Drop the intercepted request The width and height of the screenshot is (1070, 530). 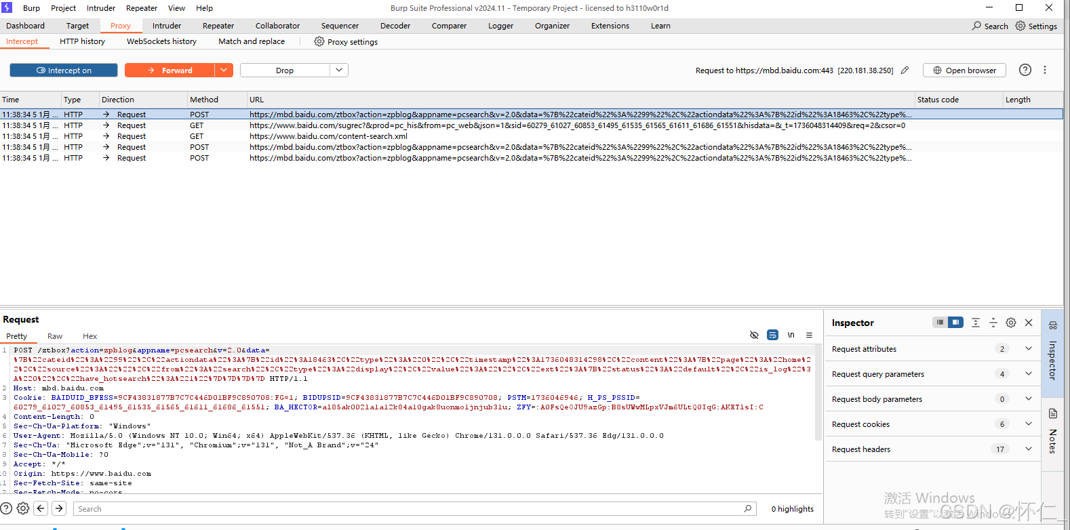[285, 70]
